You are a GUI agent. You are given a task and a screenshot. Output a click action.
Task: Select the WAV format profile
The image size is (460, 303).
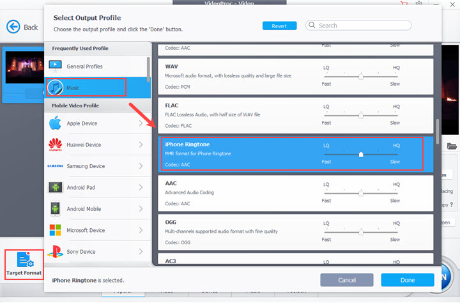(295, 76)
